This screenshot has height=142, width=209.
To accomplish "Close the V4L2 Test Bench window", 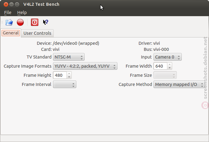I will [x=6, y=4].
